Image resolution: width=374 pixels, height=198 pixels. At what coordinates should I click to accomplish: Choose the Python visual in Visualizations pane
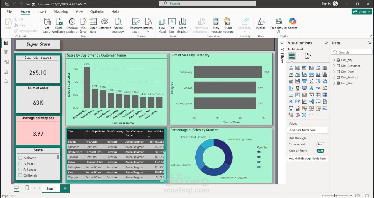coord(297,101)
